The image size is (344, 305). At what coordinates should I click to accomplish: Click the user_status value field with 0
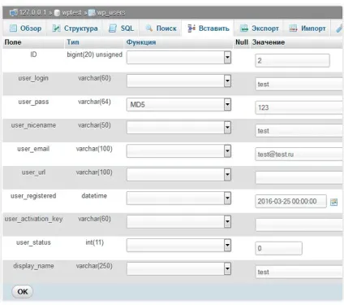point(278,248)
